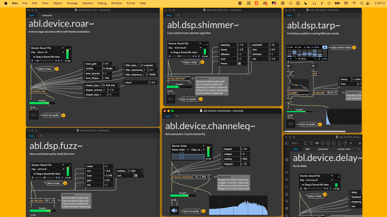Open Spotlight search in the menu bar
Viewport: 387px width, 217px height.
361,3
